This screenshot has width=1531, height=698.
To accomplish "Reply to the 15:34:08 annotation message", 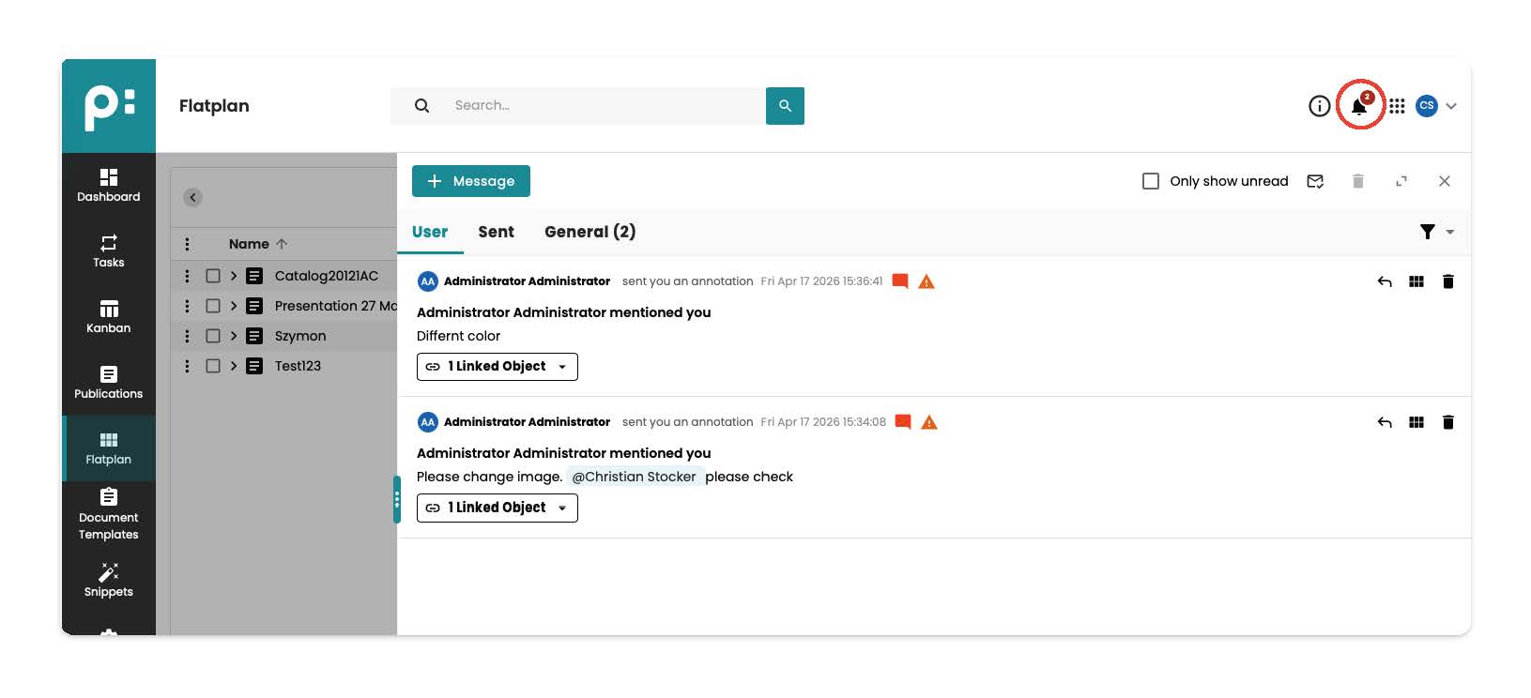I will [x=1385, y=422].
